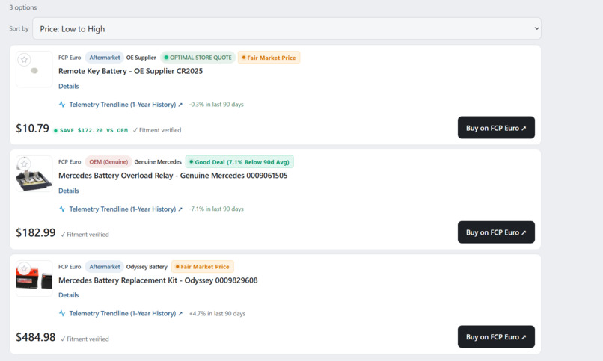Screen dimensions: 603x361
Task: Click Fitment verified next to $484.98
Action: [85, 339]
